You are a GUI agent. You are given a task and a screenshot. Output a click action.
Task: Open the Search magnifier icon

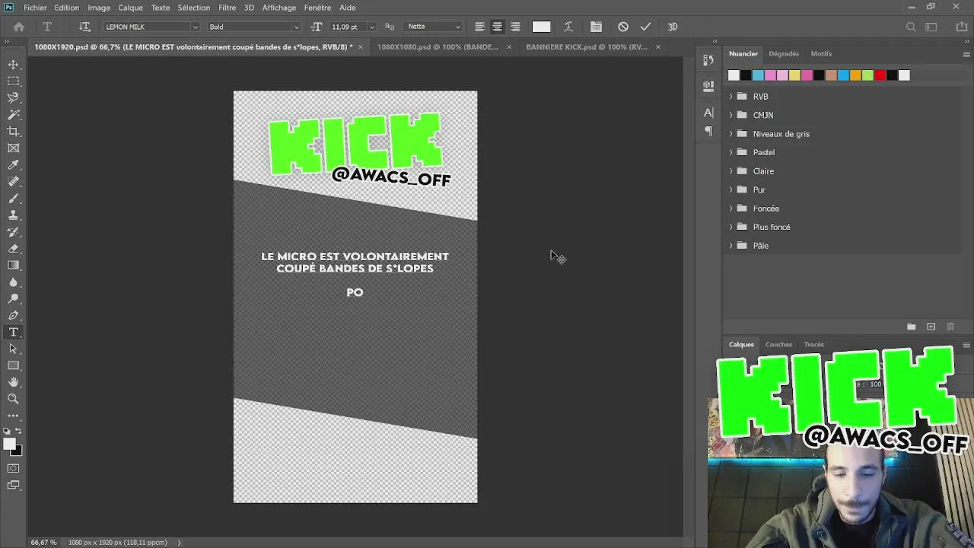911,27
